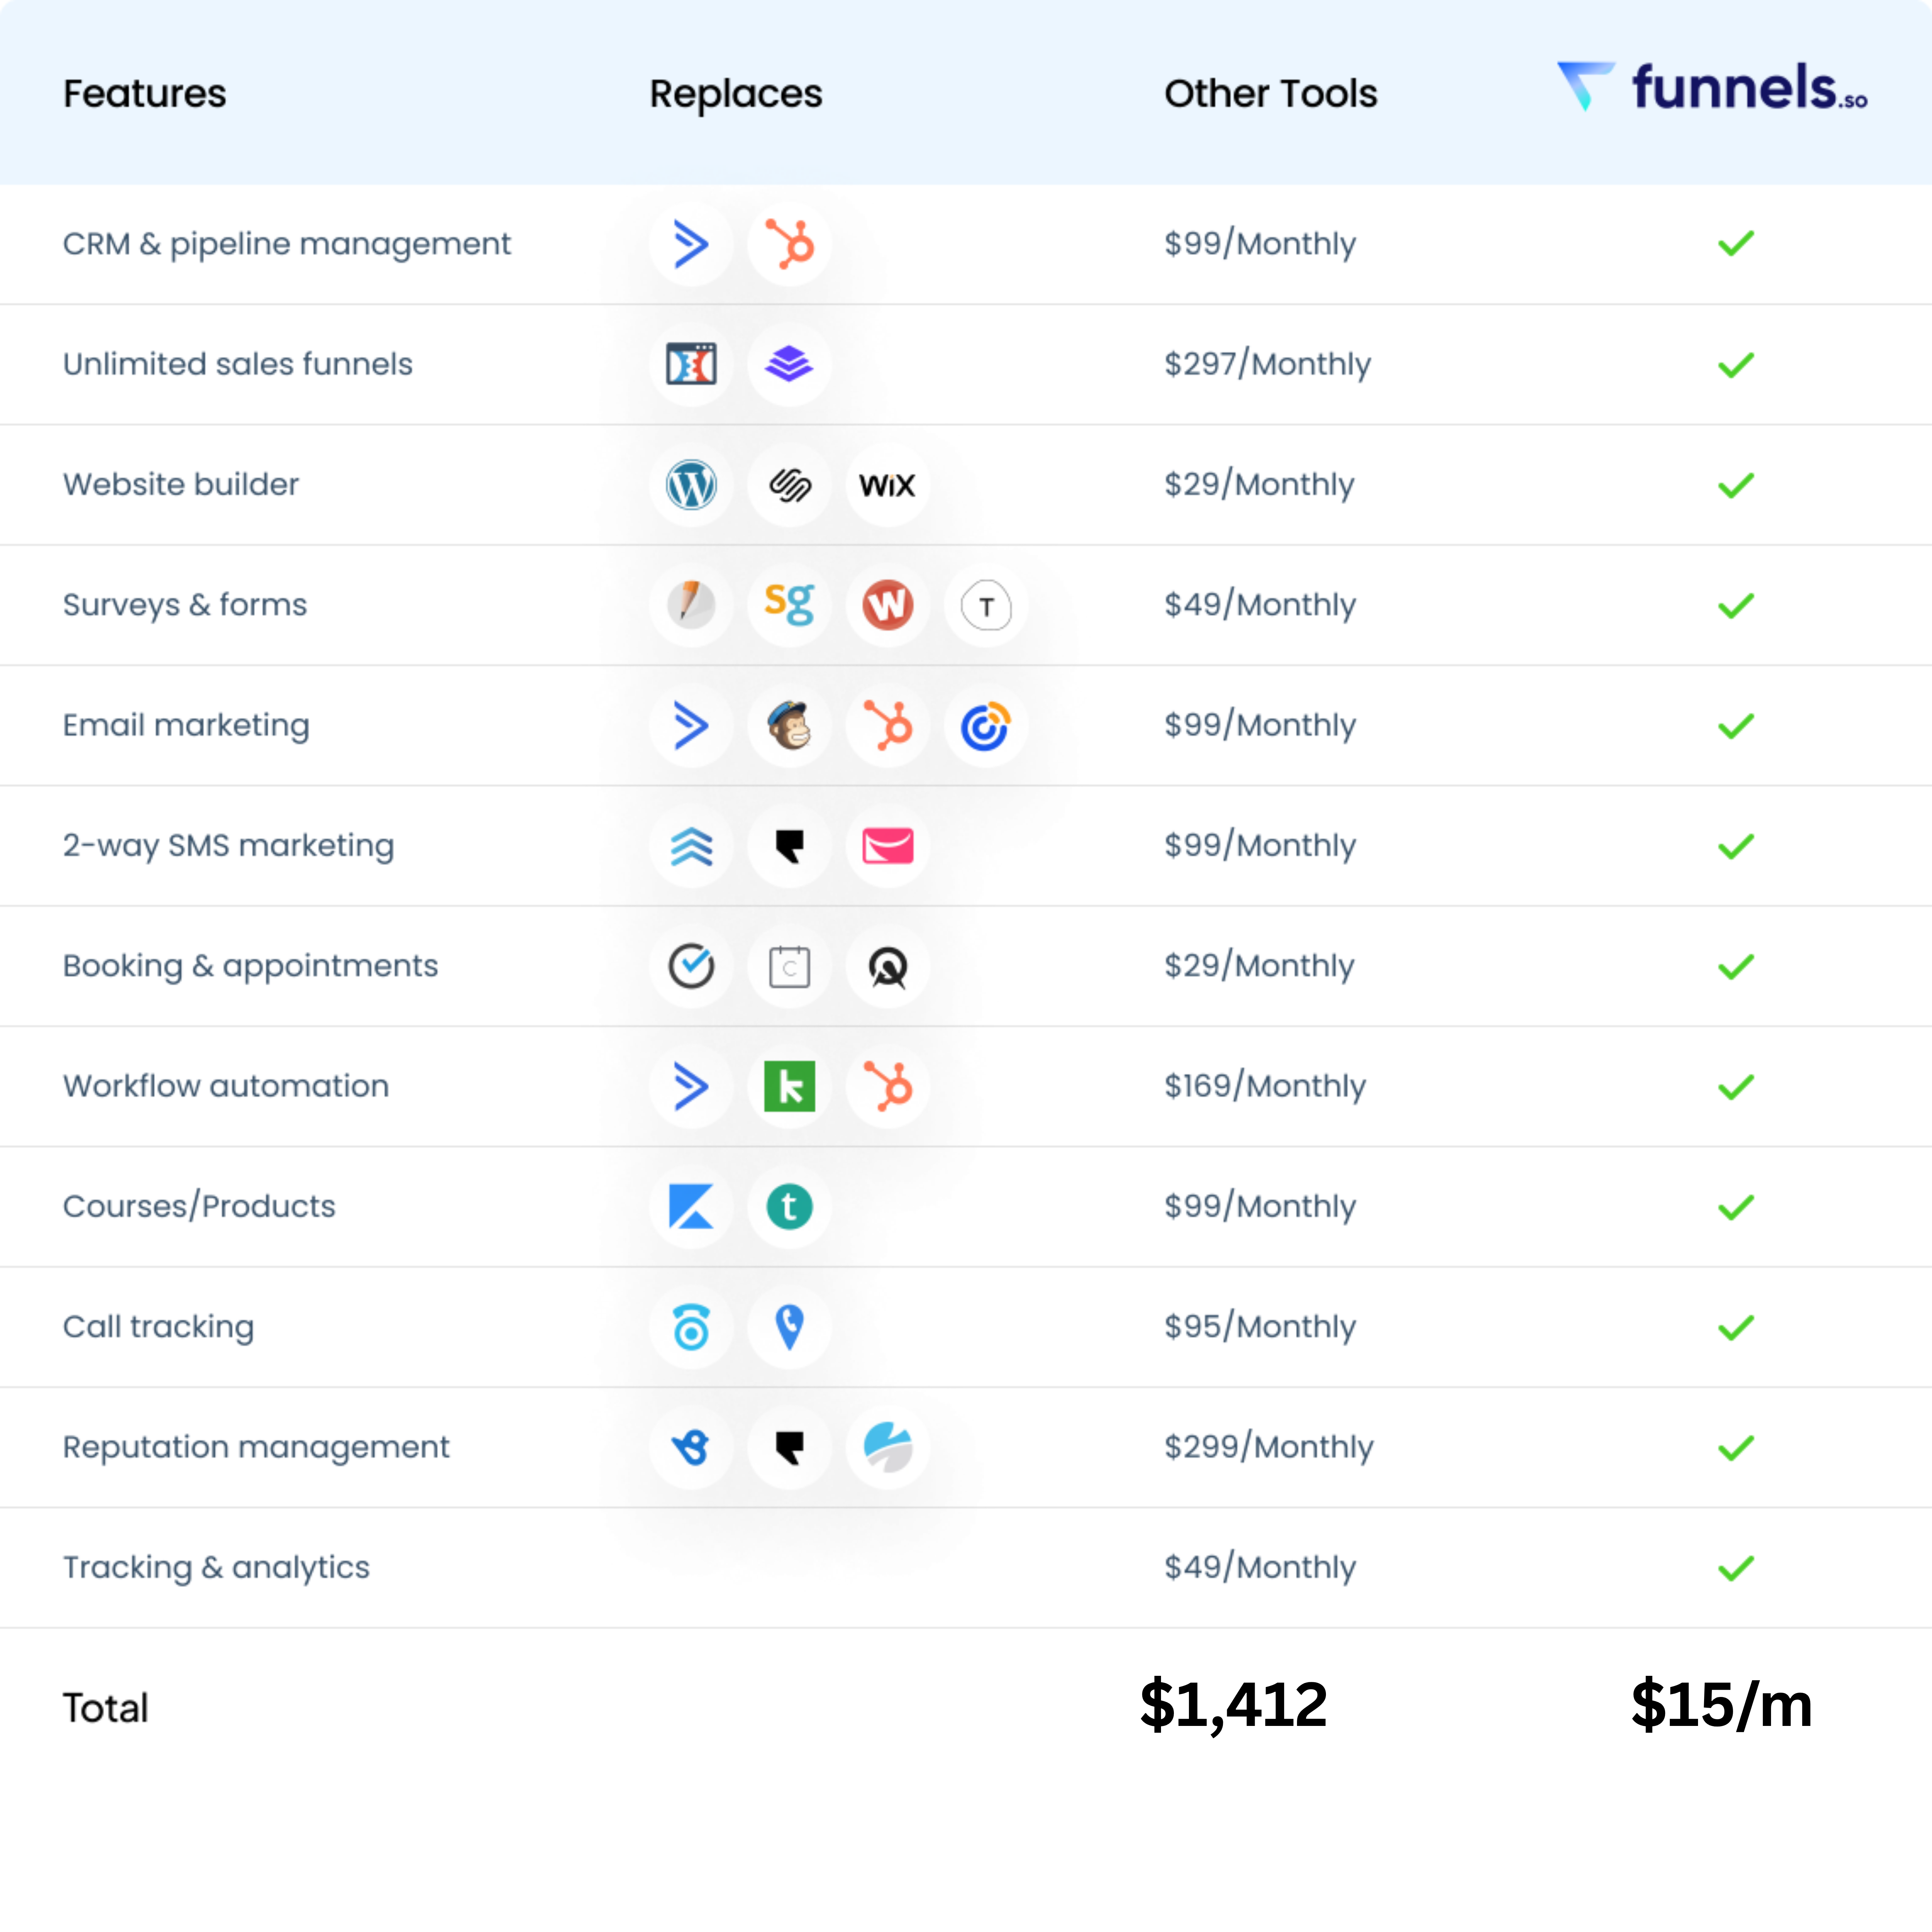
Task: Click the 'Email marketing' feature label
Action: [x=186, y=725]
